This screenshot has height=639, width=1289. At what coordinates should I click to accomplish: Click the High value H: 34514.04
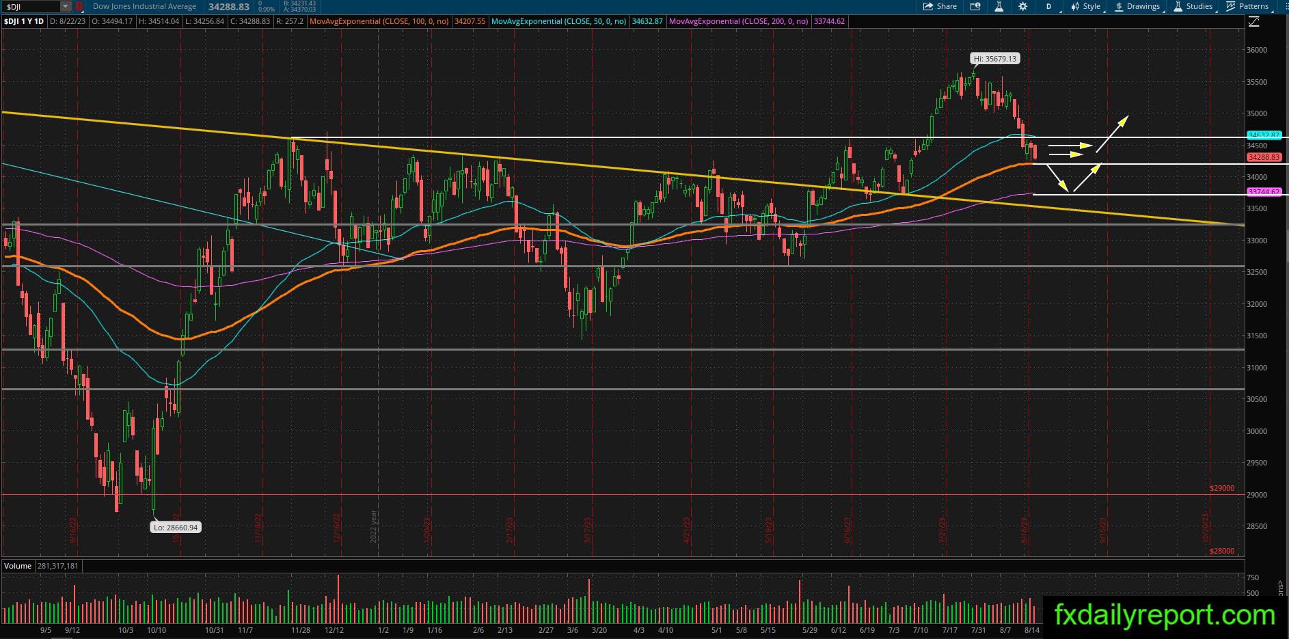coord(158,21)
